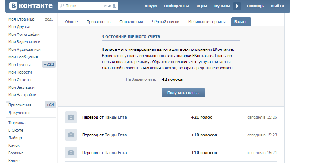Open camera avatar of 15:23 transfer
Screen dimensions: 312x163
71,135
